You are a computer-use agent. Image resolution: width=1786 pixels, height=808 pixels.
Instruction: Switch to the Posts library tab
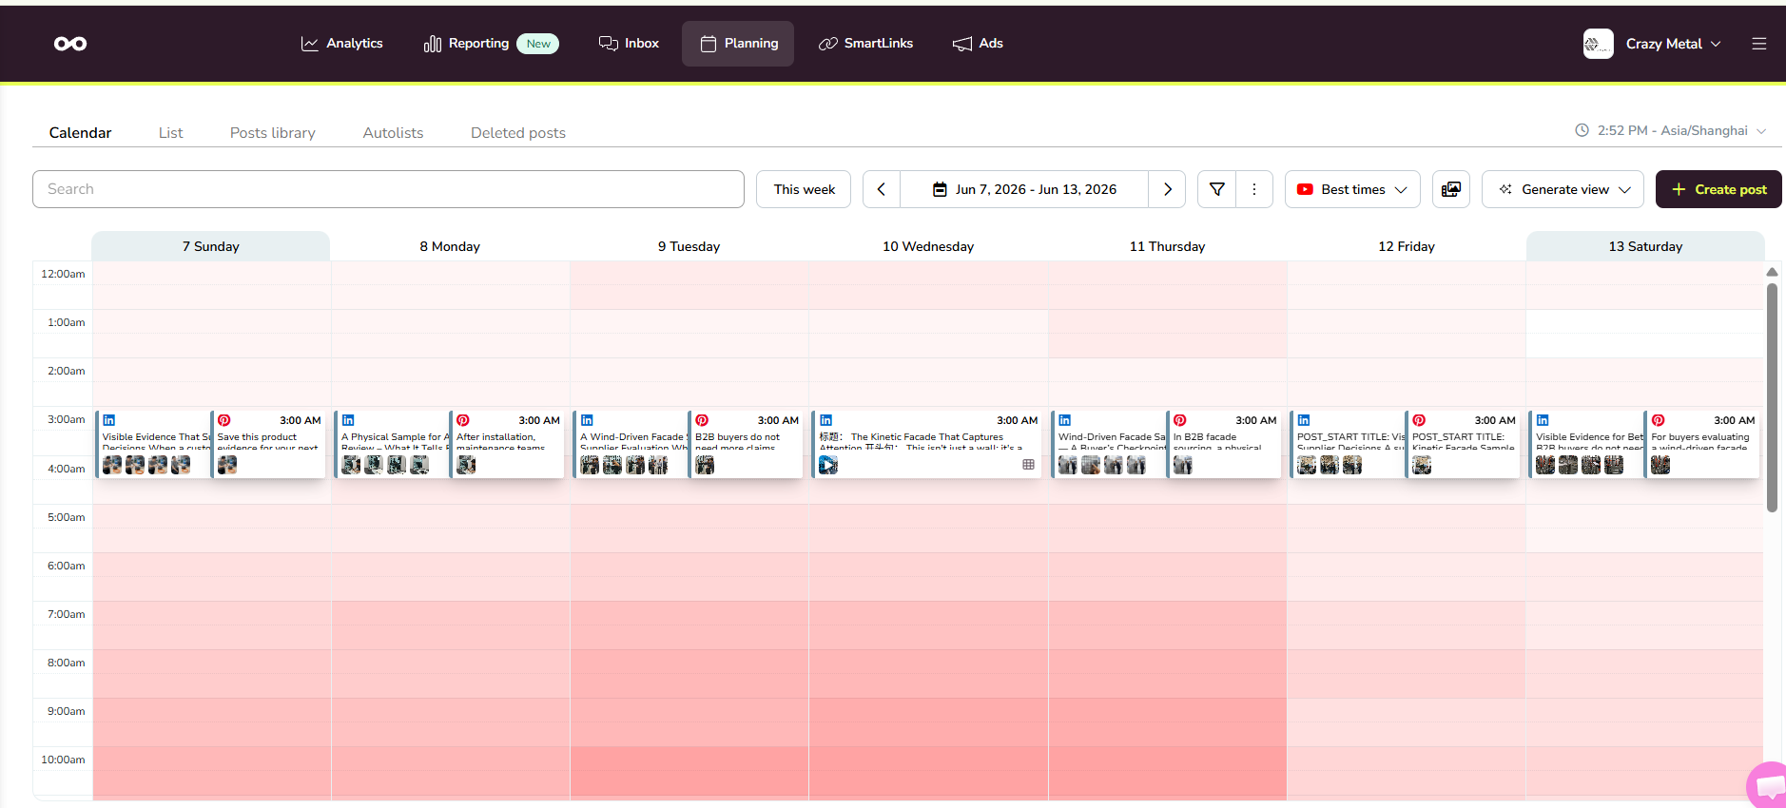[273, 133]
